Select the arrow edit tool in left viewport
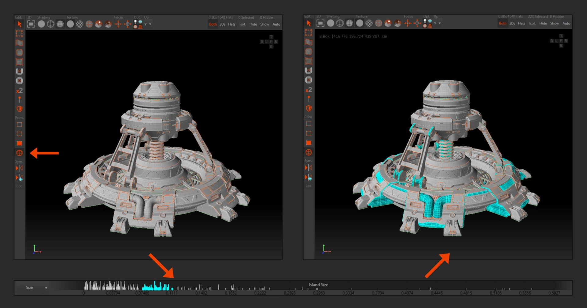Screen dimensions: 587x308 20,24
